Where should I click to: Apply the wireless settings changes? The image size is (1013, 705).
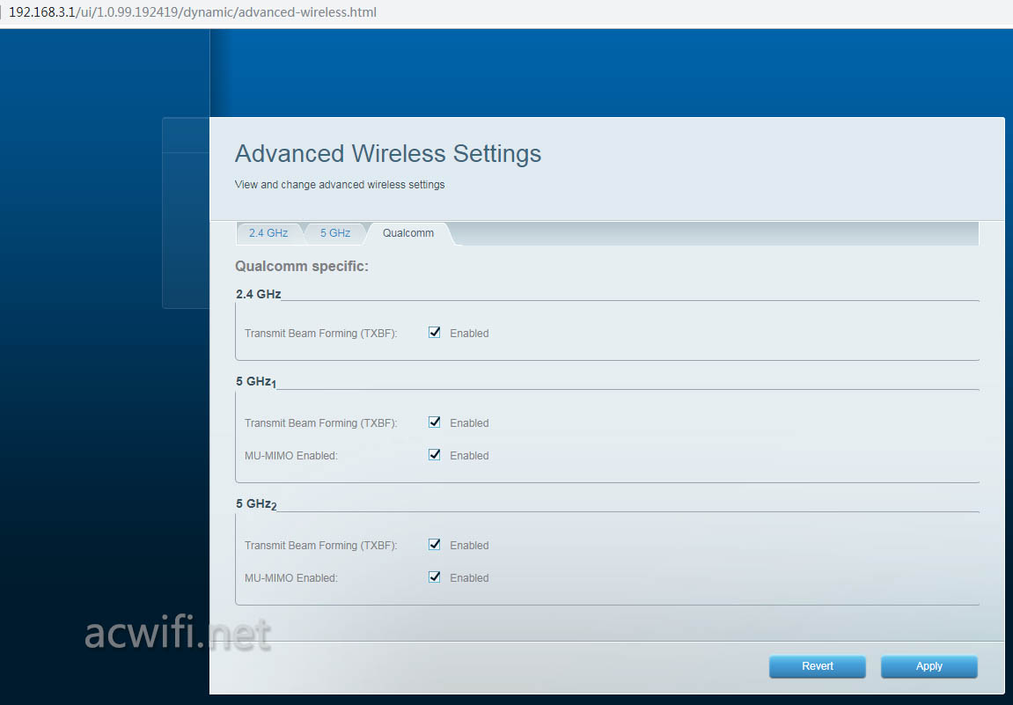click(x=929, y=666)
